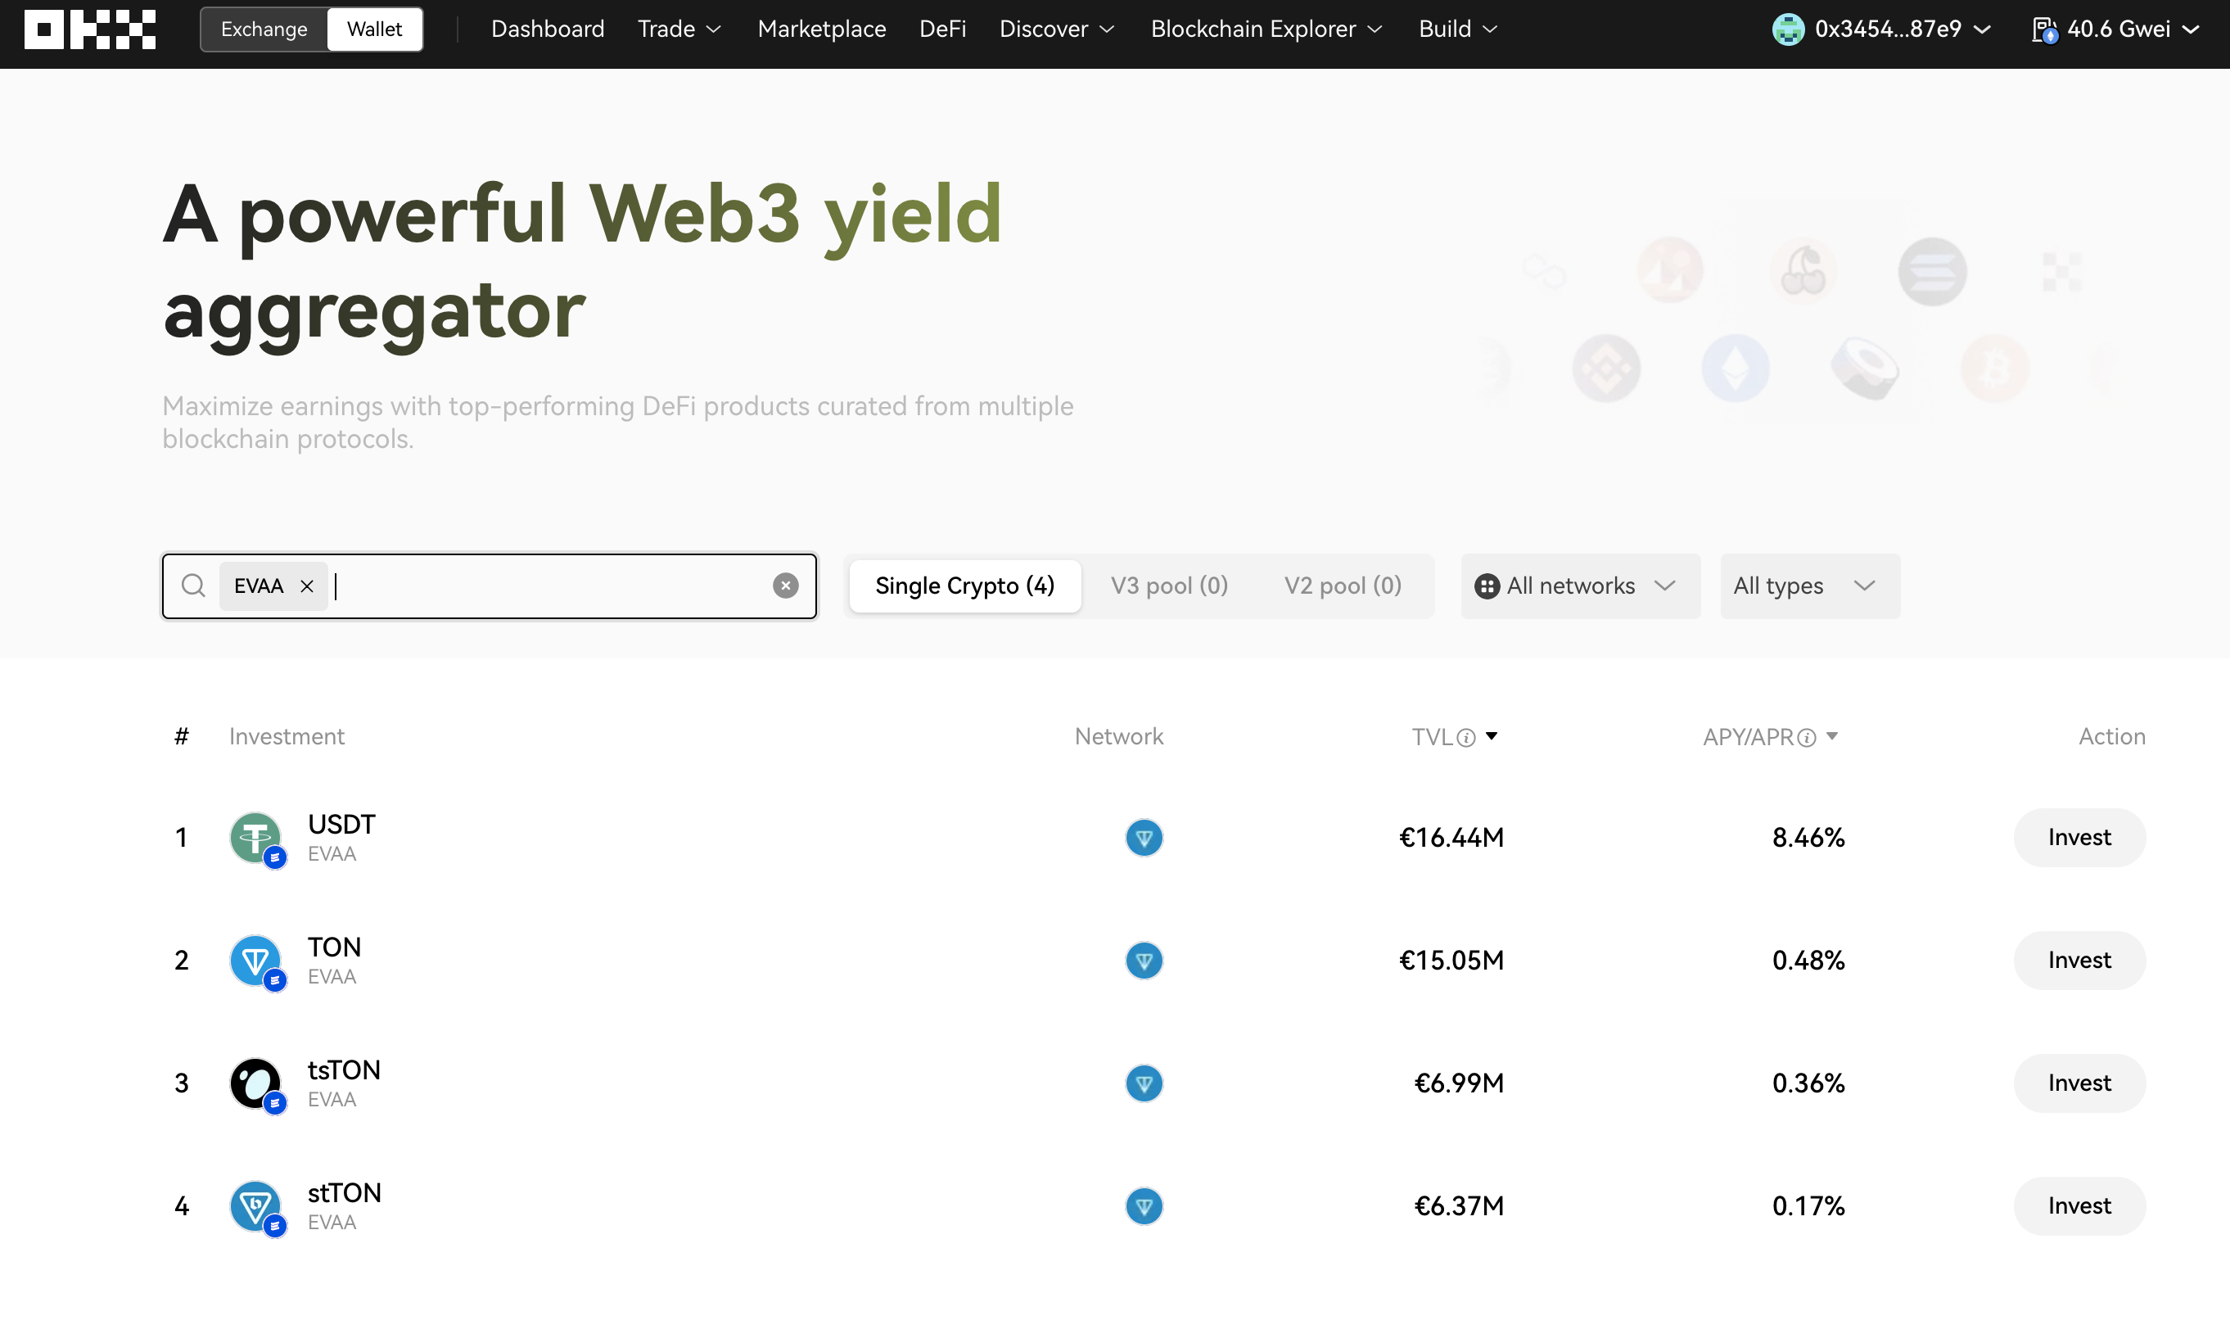The image size is (2230, 1325).
Task: Click the USDT token icon
Action: pos(256,838)
